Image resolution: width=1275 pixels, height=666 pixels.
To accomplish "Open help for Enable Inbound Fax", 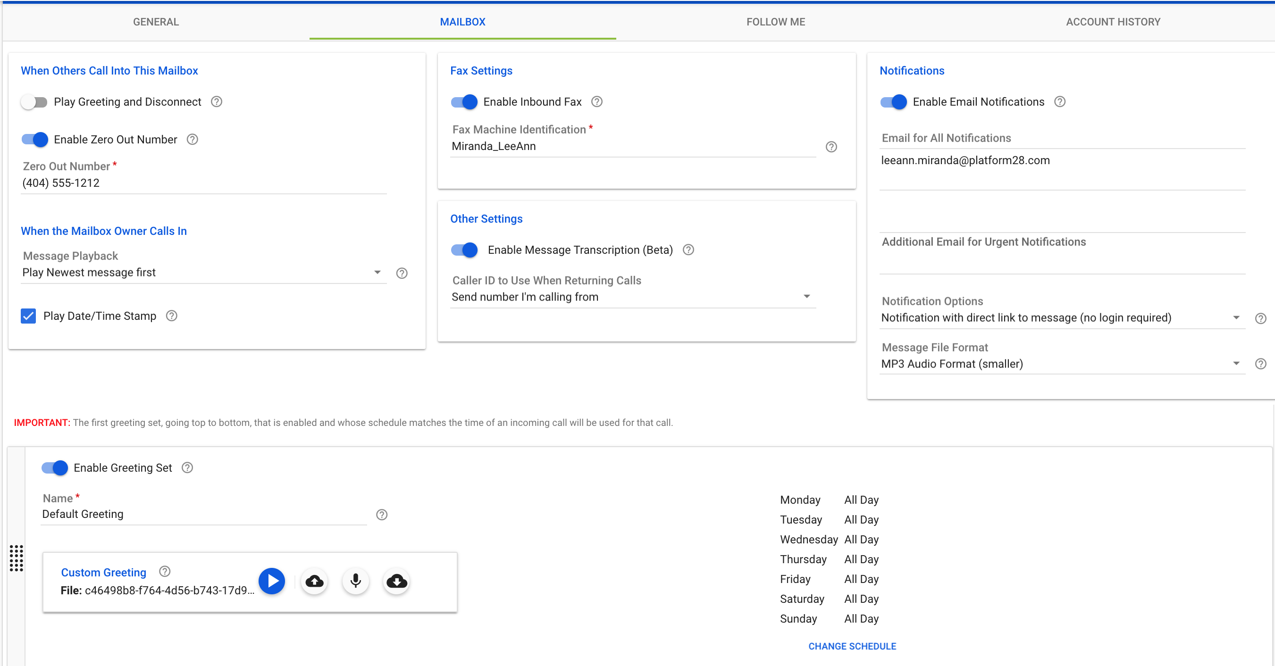I will 597,101.
